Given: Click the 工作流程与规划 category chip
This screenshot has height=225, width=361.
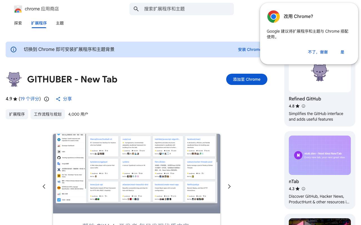Looking at the screenshot, I should click(x=48, y=114).
